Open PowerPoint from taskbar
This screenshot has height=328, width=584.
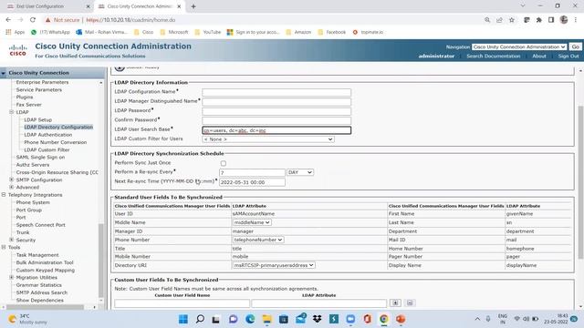(x=401, y=319)
